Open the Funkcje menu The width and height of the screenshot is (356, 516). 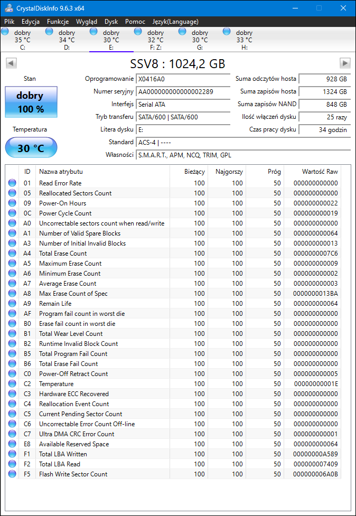(x=58, y=22)
